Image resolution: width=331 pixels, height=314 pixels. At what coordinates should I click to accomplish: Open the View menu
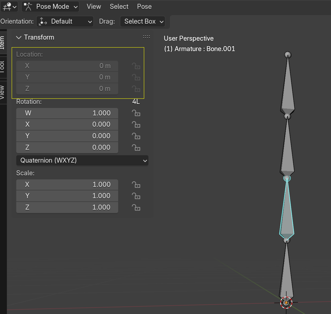pyautogui.click(x=94, y=6)
